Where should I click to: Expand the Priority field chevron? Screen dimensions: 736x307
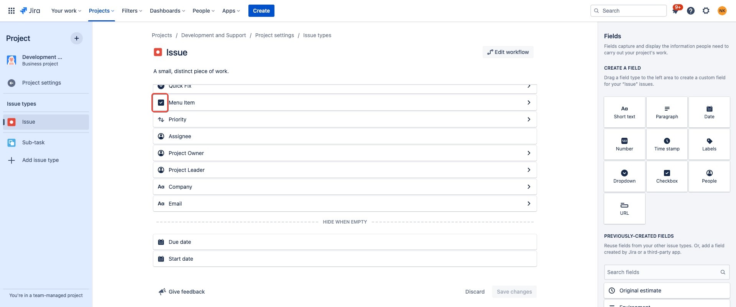click(x=529, y=119)
